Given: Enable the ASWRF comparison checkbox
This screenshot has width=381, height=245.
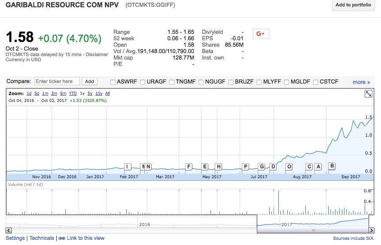Looking at the screenshot, I should pos(113,82).
